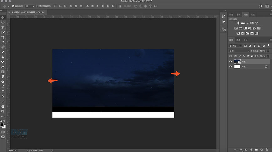Image resolution: width=272 pixels, height=152 pixels.
Task: Toggle lock all padlock icon
Action: pyautogui.click(x=252, y=56)
